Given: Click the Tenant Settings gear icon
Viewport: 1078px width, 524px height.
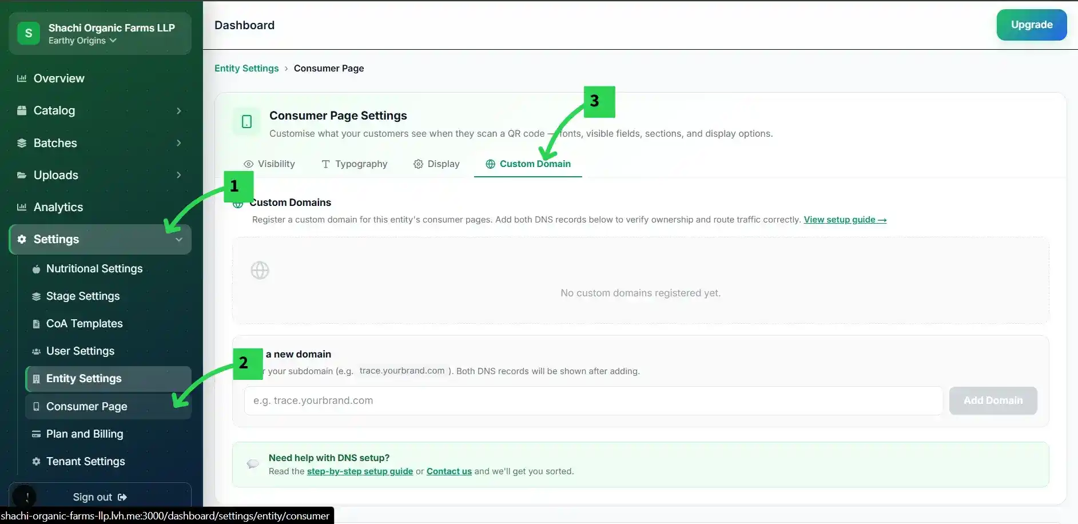Looking at the screenshot, I should coord(36,461).
